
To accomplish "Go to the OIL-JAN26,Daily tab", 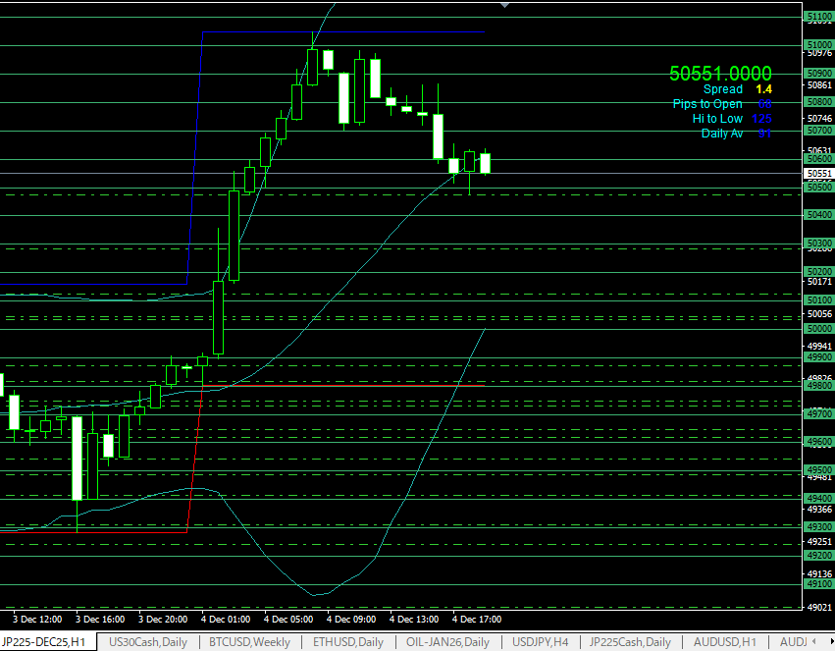I will 448,642.
